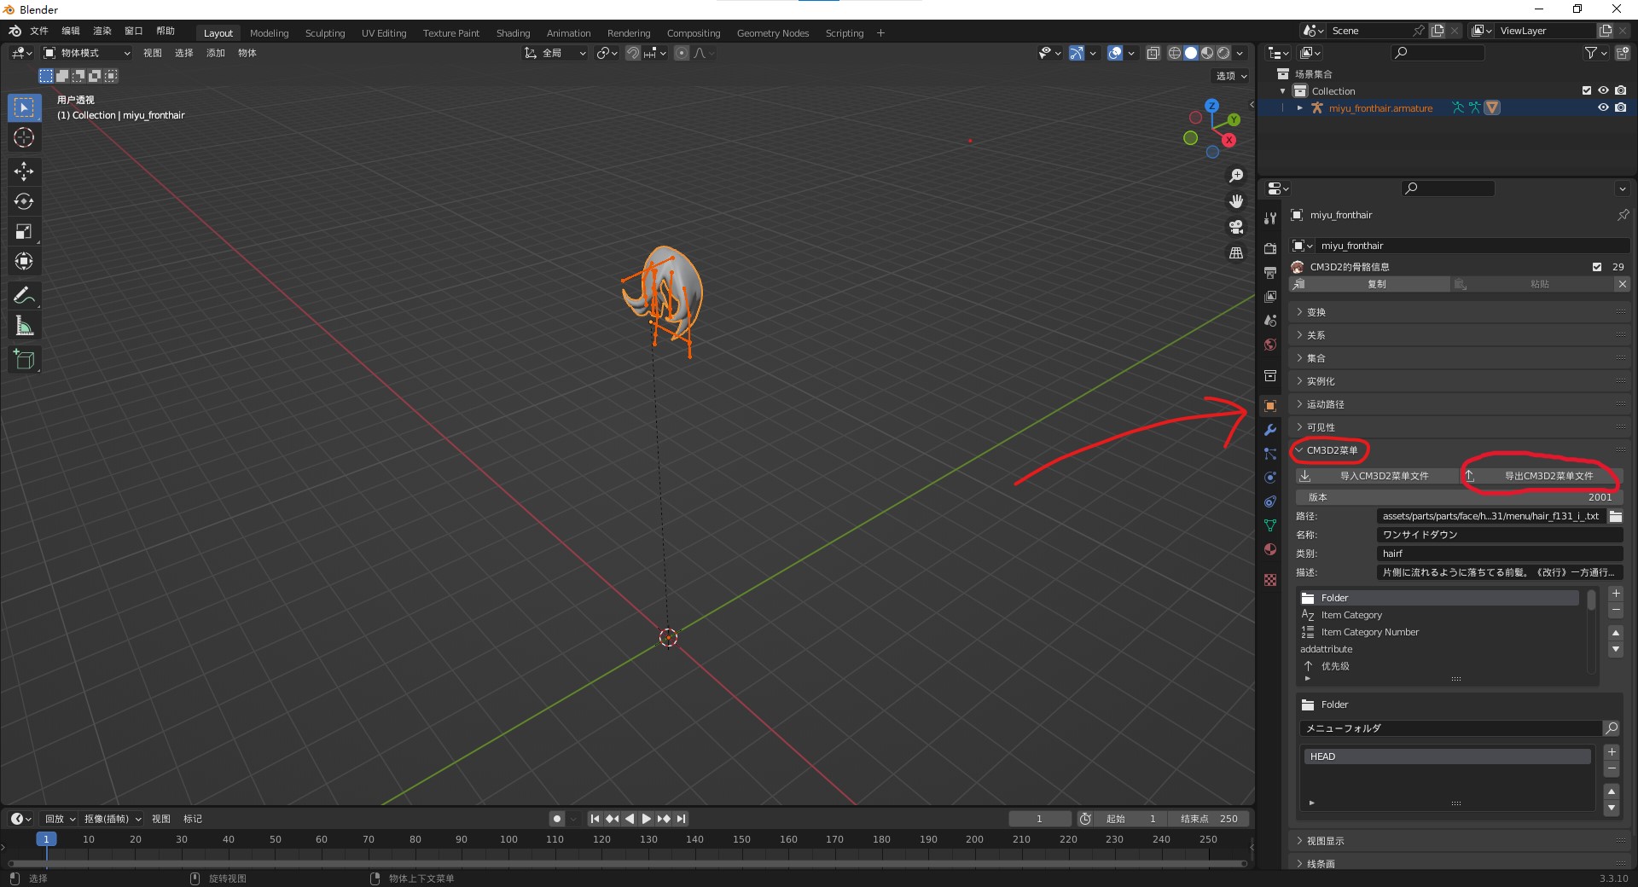Click the 粘贴 button

coord(1532,284)
